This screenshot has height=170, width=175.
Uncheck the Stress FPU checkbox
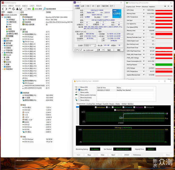point(79,90)
